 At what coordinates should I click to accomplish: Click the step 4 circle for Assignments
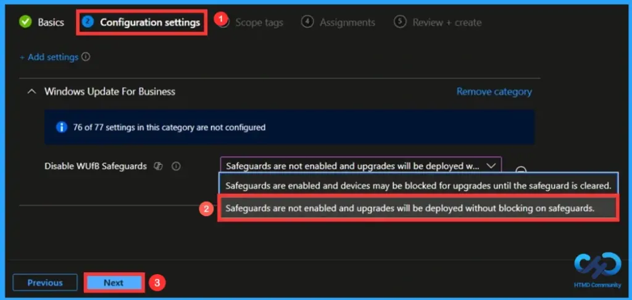(307, 22)
